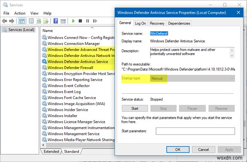Select Windows Media Player Network Sharing row
This screenshot has width=247, height=162.
point(78,139)
